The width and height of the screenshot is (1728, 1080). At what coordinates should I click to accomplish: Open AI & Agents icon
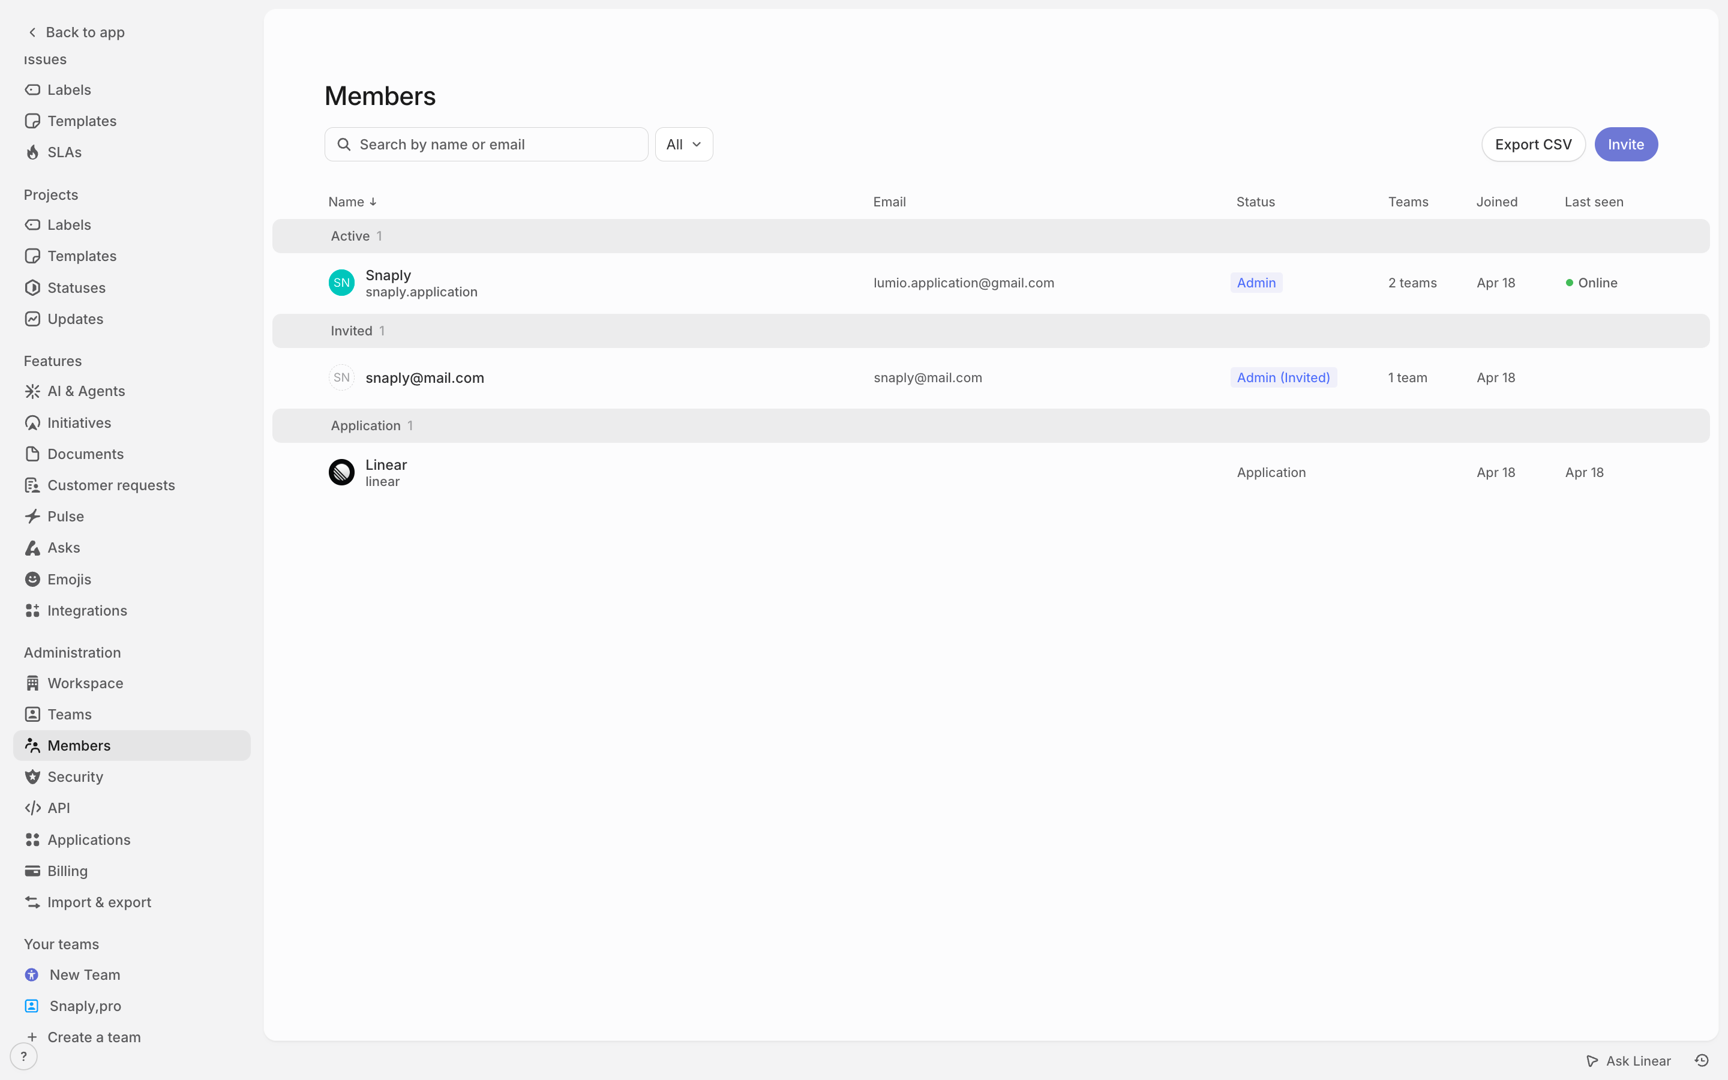click(x=32, y=391)
